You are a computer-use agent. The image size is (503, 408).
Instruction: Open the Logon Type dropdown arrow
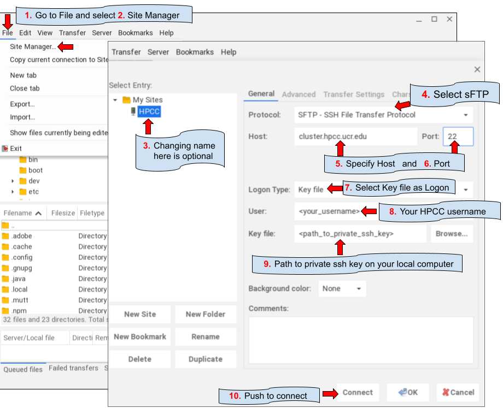coord(466,190)
